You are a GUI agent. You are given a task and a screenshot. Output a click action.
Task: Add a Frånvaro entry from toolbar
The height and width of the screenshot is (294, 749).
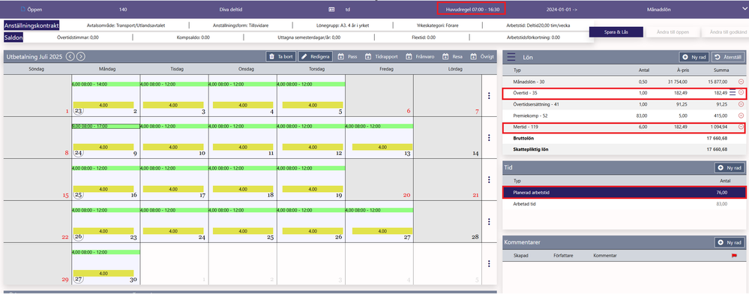[x=420, y=56]
